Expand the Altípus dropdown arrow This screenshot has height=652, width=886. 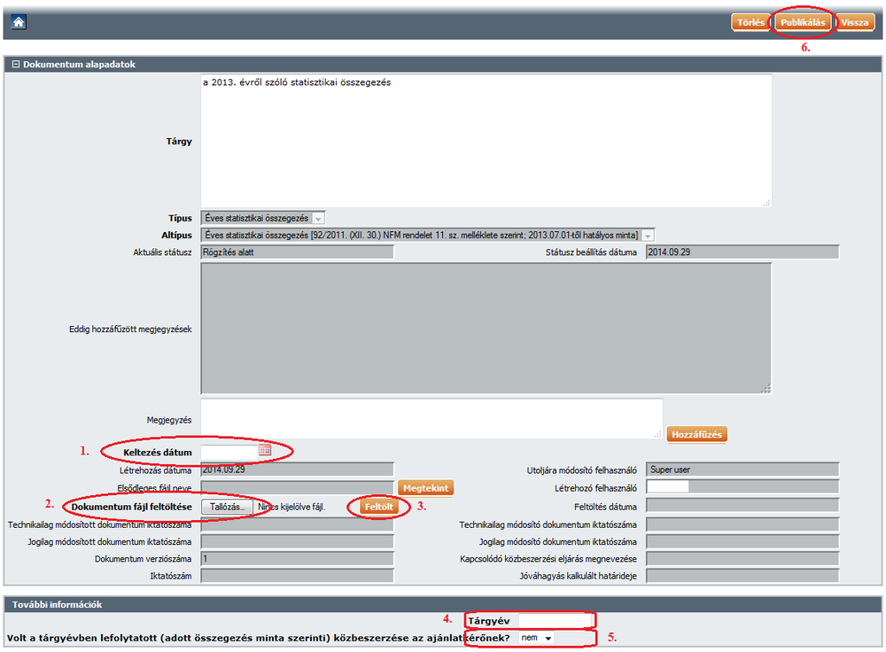pos(648,236)
